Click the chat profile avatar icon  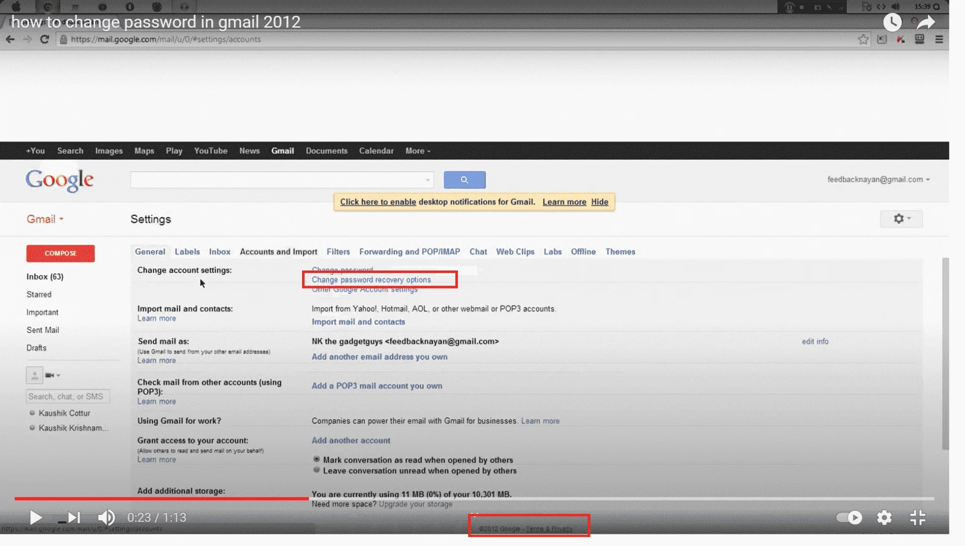coord(34,375)
